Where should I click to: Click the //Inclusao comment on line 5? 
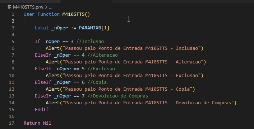(x=90, y=41)
